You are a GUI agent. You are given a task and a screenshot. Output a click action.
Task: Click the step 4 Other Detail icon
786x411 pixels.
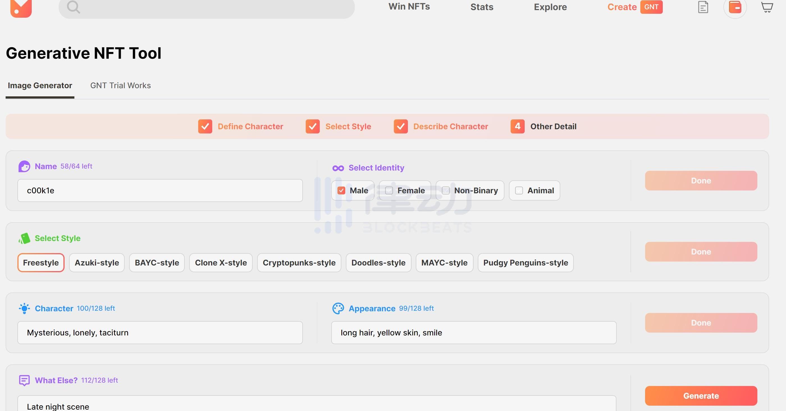517,126
